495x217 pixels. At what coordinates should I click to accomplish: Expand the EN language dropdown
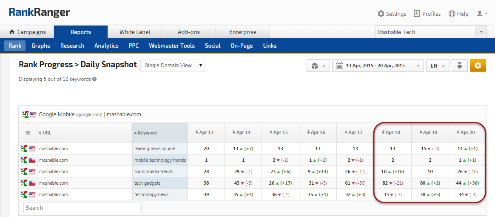click(x=438, y=66)
